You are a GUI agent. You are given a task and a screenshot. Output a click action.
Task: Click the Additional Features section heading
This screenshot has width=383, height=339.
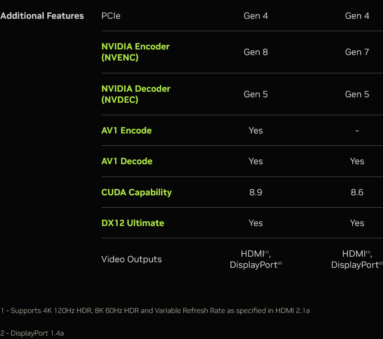[x=42, y=16]
